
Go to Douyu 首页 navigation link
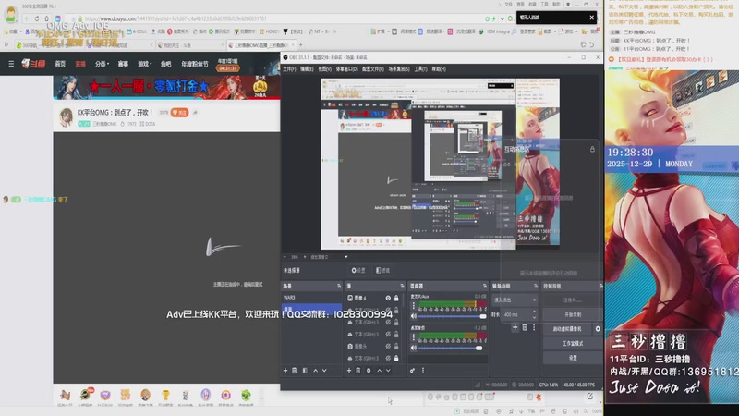point(60,64)
